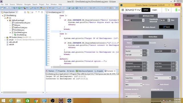The image size is (183, 103).
Task: Open the Eclipse File menu
Action: [2, 5]
